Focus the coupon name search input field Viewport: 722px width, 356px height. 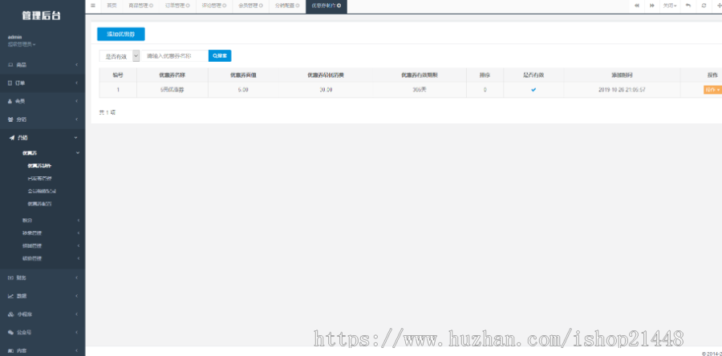tap(175, 56)
